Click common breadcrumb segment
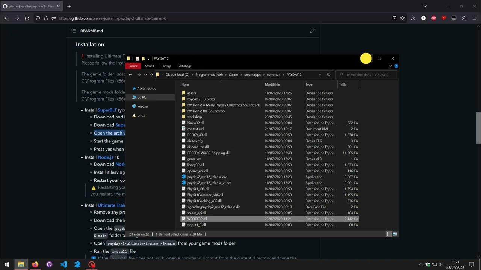 [x=274, y=75]
